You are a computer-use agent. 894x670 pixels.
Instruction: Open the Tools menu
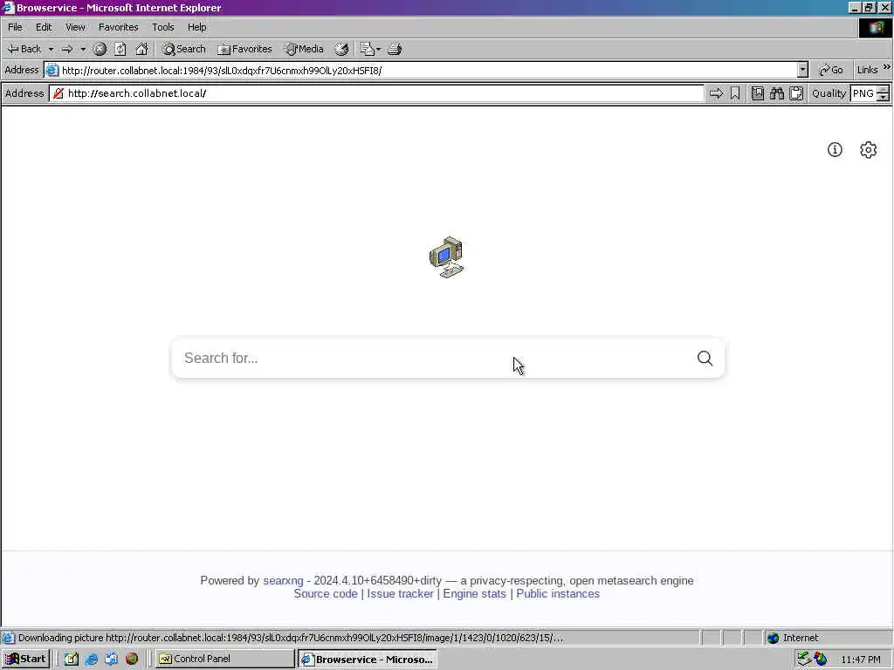point(162,27)
